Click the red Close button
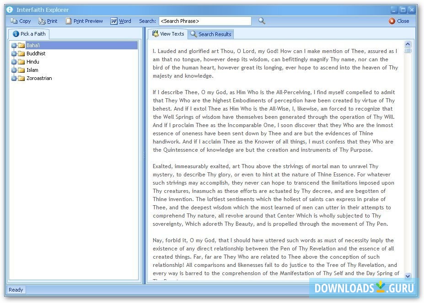The image size is (424, 303). click(399, 21)
